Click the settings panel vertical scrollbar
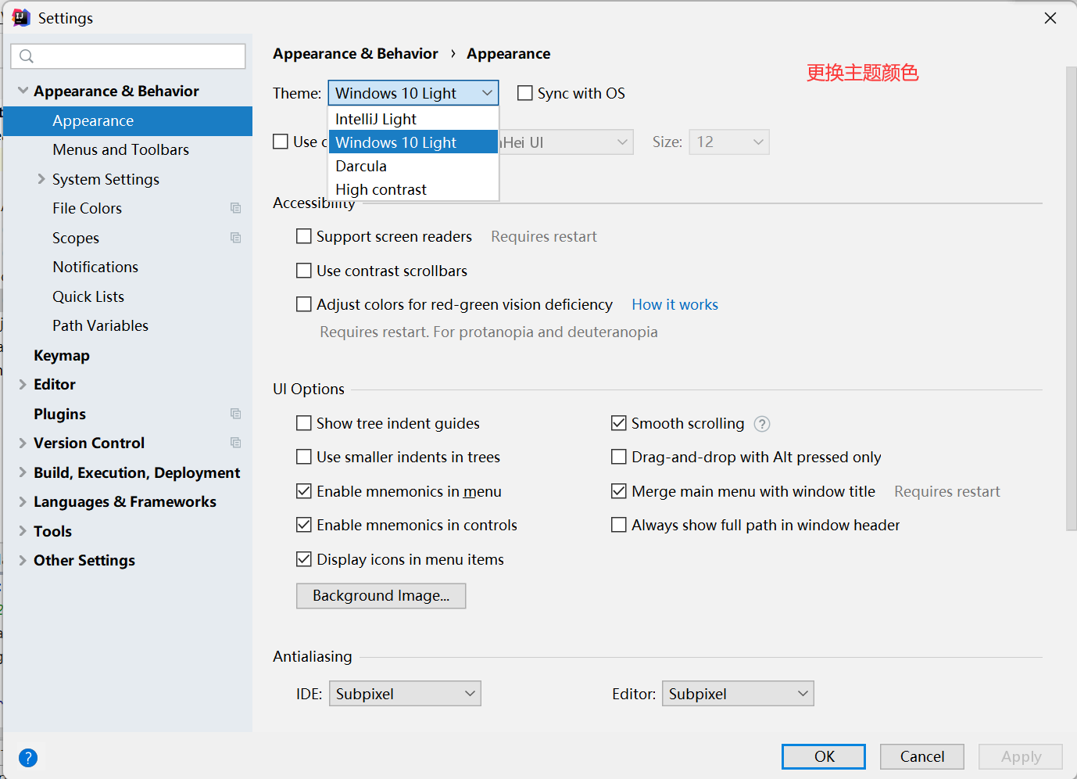 click(1071, 297)
